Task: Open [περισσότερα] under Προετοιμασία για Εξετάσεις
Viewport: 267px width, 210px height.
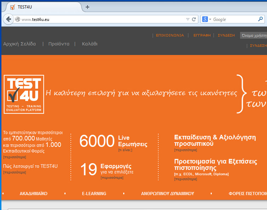Action: tap(186, 179)
